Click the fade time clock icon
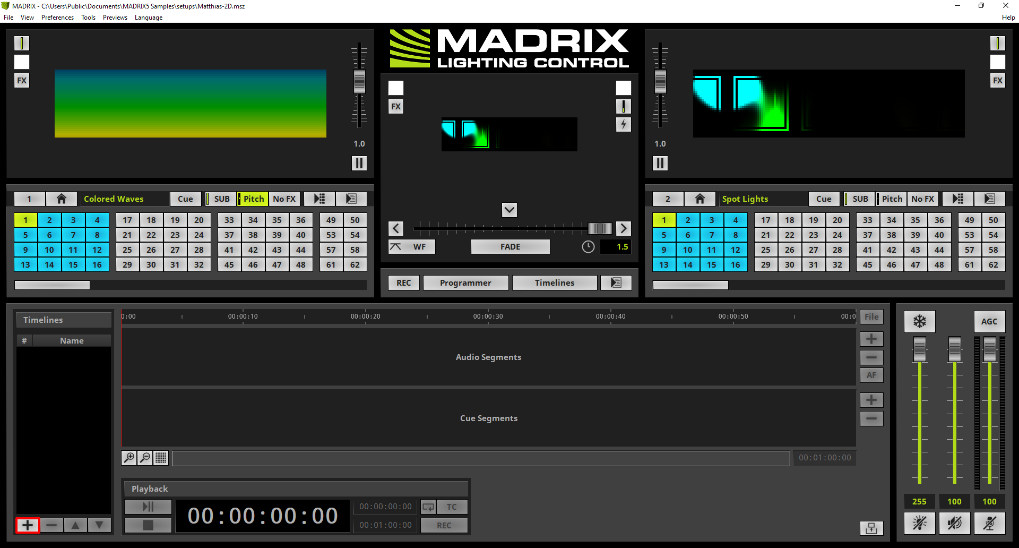Image resolution: width=1019 pixels, height=548 pixels. tap(588, 247)
